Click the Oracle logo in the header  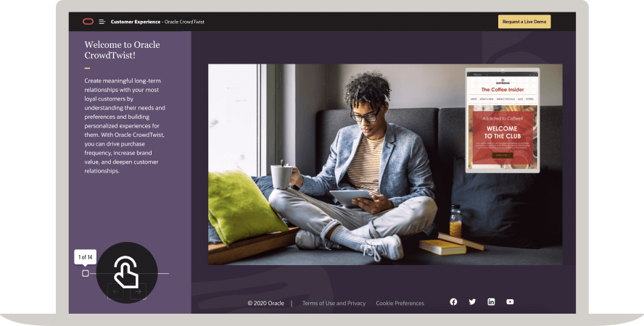click(x=88, y=22)
